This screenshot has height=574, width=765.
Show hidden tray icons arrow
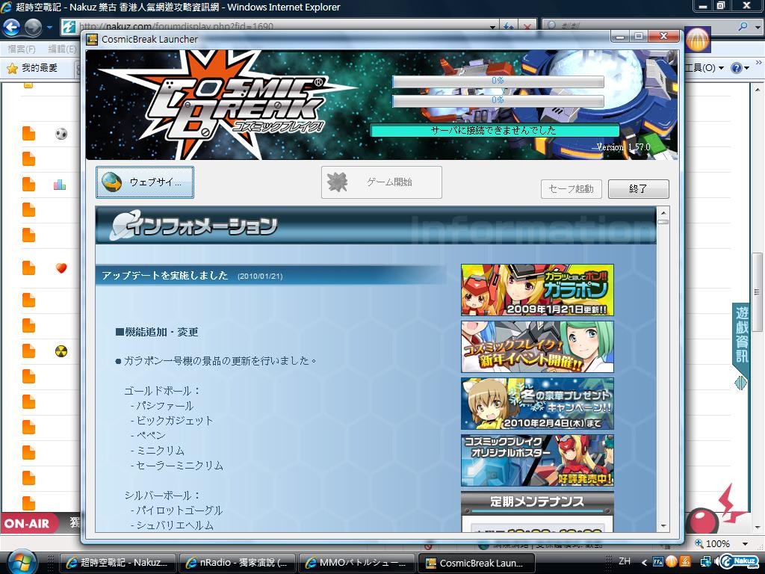644,562
